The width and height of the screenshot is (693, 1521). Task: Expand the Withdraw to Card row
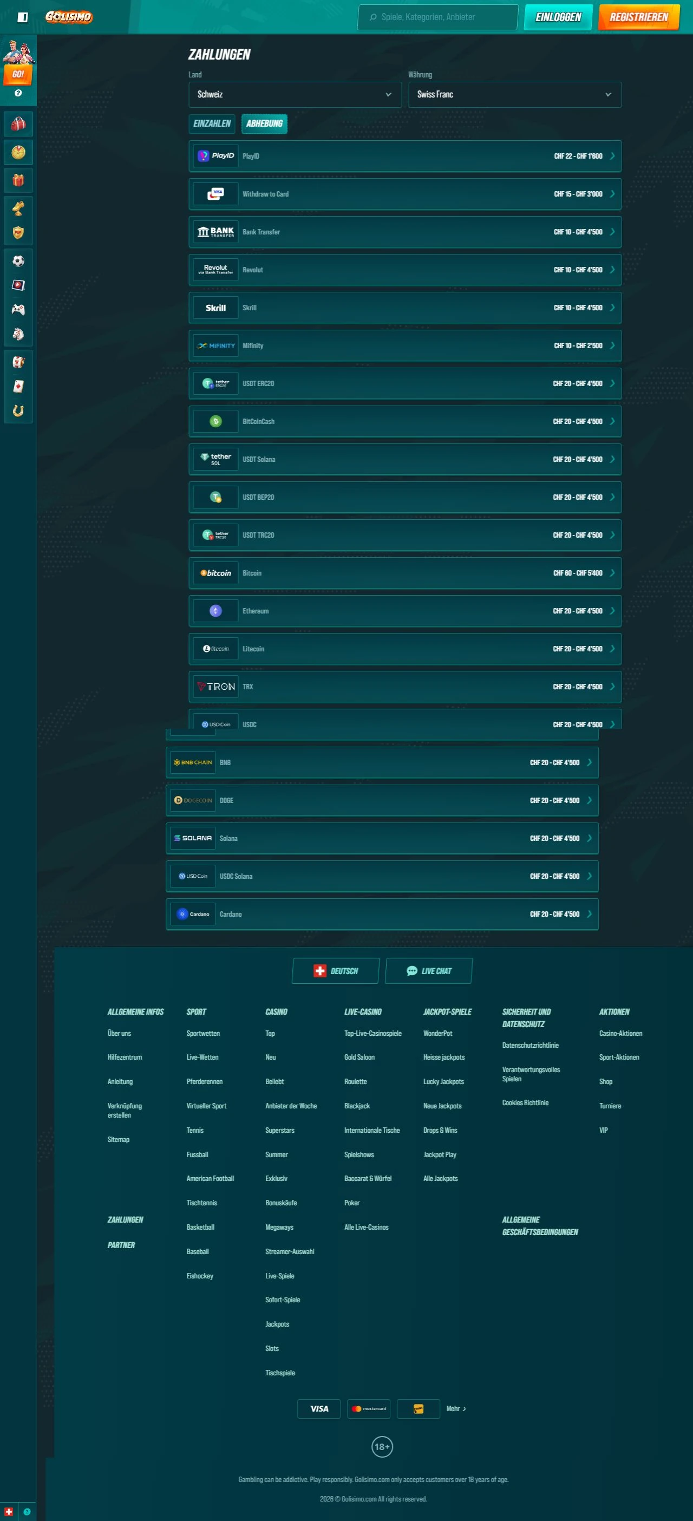tap(405, 194)
